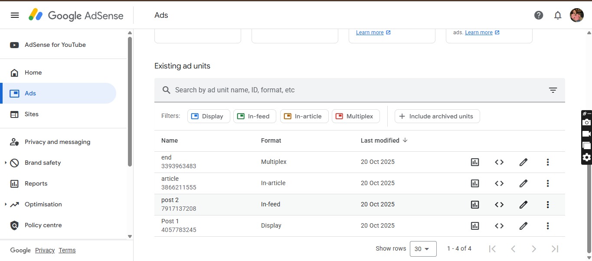
Task: Open the Privacy footer link
Action: point(45,250)
